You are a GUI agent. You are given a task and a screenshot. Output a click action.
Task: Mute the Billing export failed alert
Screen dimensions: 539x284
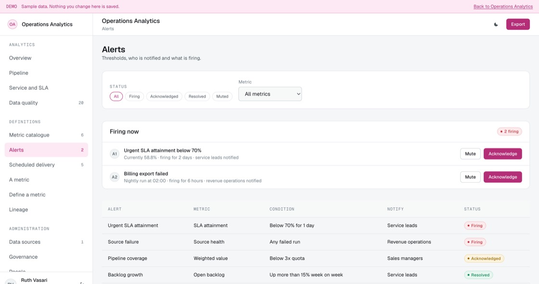pyautogui.click(x=470, y=177)
